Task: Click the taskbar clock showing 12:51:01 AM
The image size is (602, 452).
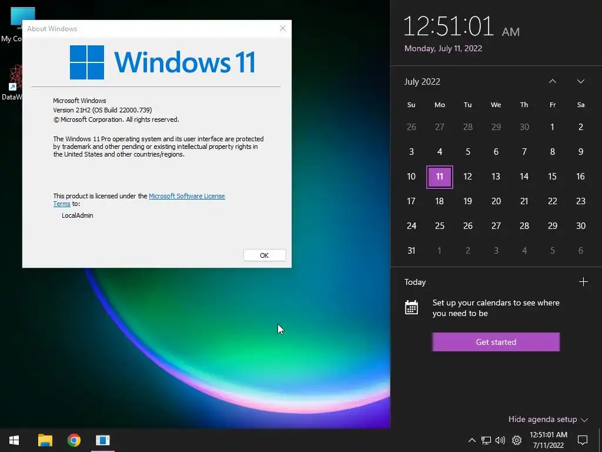Action: 549,440
